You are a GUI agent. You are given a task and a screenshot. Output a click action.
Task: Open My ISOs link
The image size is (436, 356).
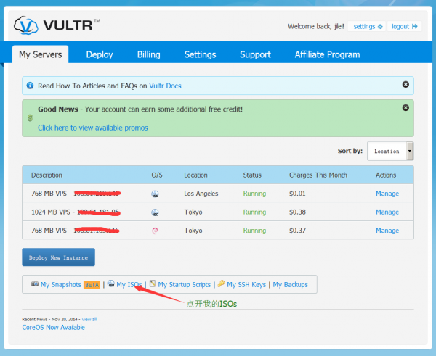(x=129, y=285)
